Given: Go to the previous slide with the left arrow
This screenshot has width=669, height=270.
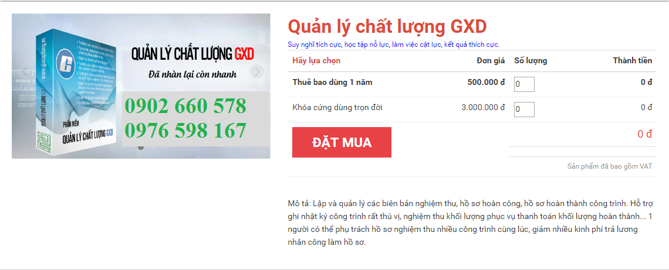Looking at the screenshot, I should click(x=25, y=71).
